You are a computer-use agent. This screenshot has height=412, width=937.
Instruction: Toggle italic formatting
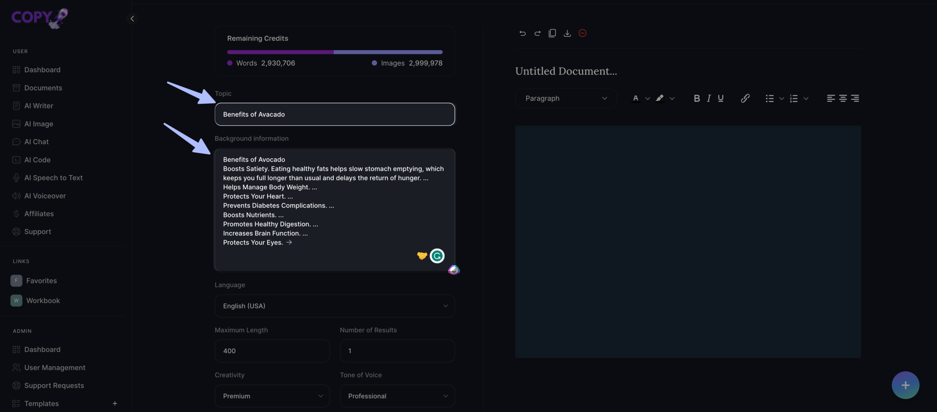tap(709, 98)
